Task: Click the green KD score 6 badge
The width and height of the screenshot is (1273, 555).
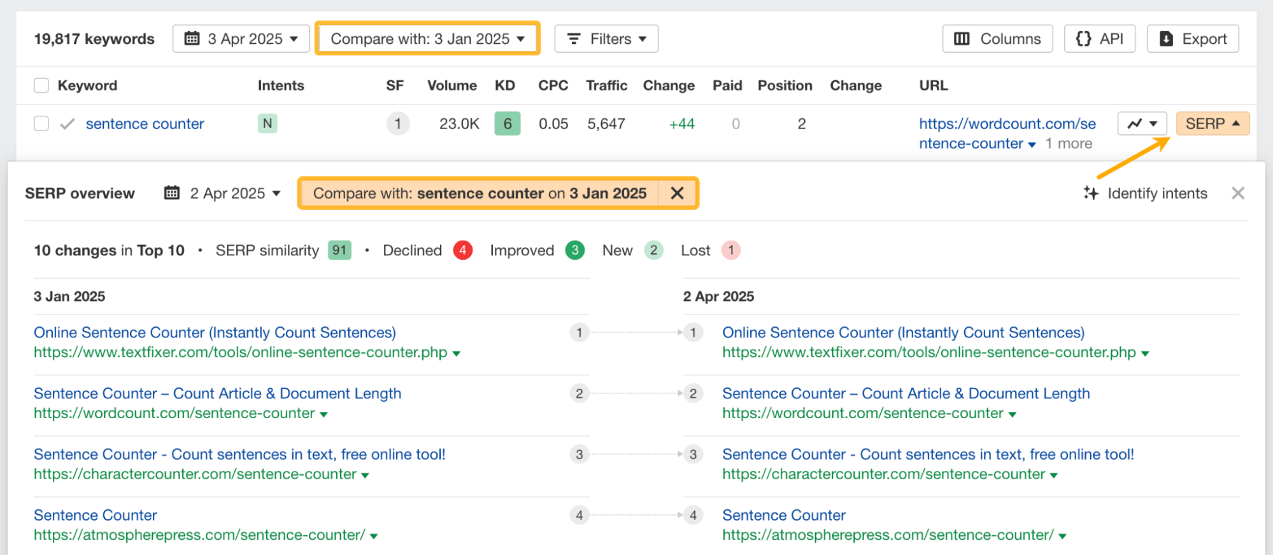Action: [x=507, y=123]
